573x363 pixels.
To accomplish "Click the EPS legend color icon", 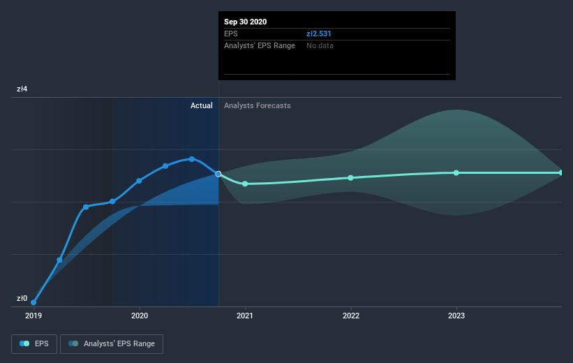I will 24,343.
